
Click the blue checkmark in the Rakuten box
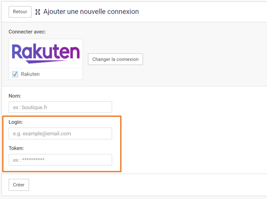click(15, 74)
